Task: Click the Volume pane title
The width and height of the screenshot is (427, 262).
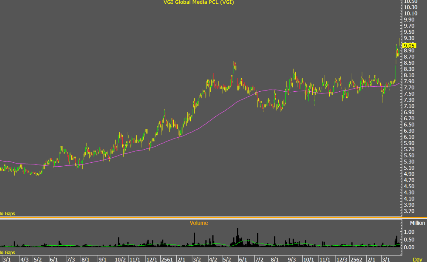Action: coord(199,223)
